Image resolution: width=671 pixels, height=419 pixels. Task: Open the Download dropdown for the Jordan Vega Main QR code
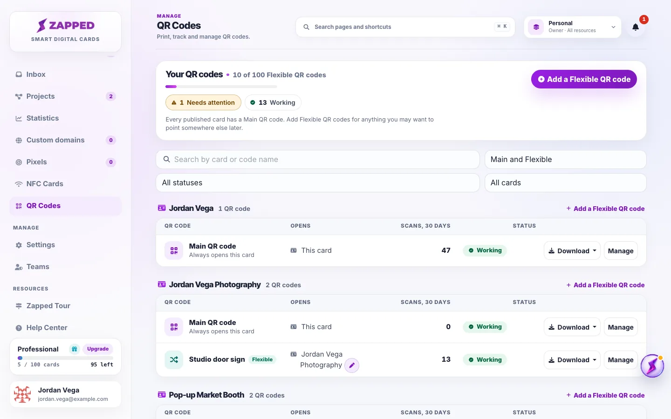(572, 250)
